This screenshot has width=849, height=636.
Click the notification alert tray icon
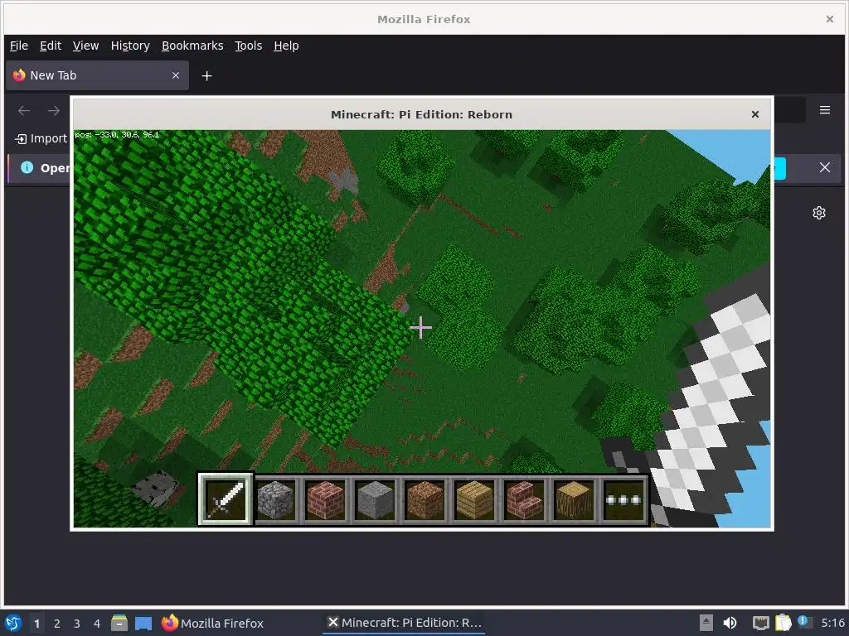point(804,622)
